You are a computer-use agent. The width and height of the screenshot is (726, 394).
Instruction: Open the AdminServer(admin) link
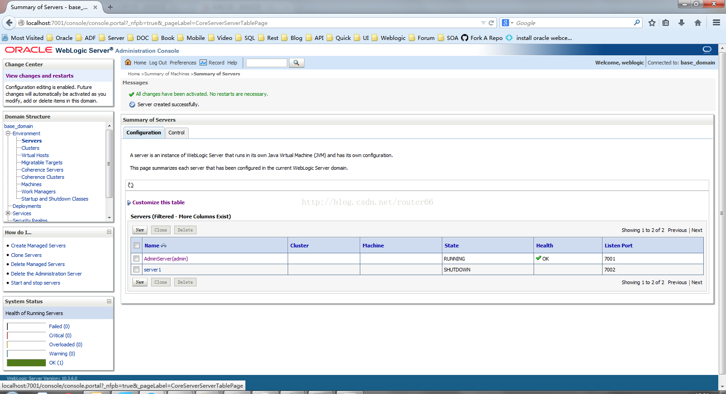[166, 259]
